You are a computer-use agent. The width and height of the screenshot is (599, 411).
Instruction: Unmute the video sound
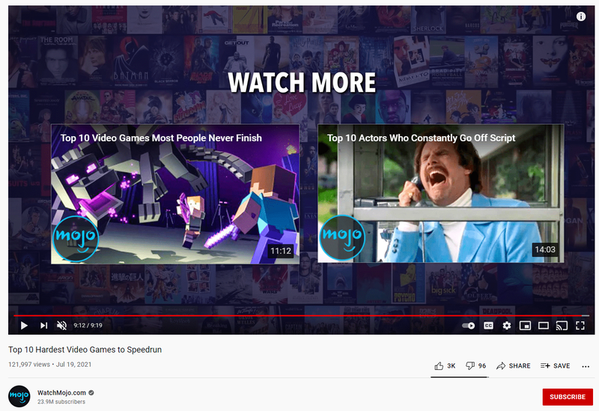click(x=61, y=325)
